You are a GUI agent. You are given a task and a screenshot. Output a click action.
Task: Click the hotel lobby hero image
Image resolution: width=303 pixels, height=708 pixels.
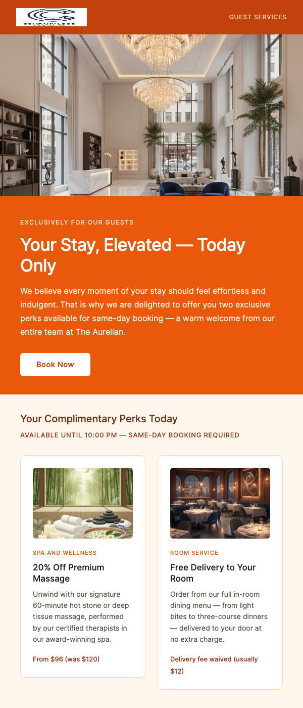(151, 115)
